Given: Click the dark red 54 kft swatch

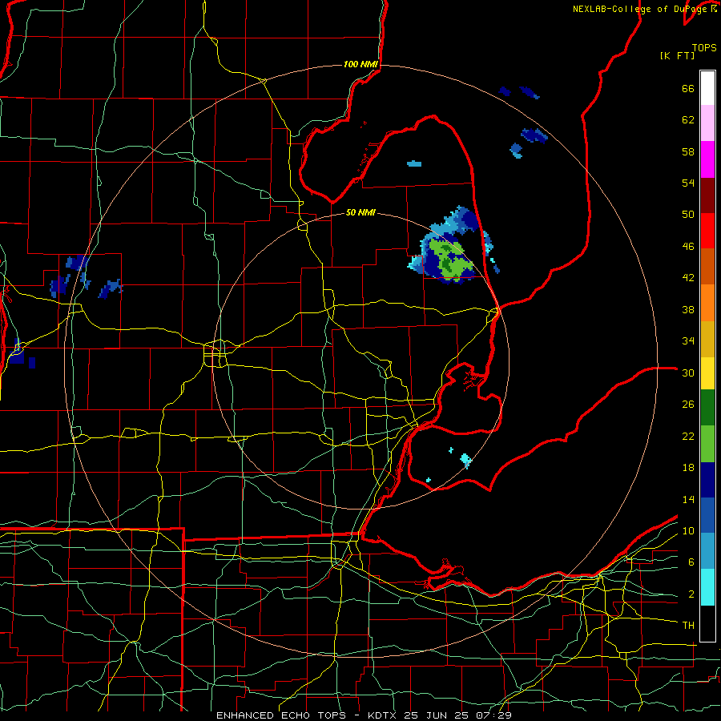Looking at the screenshot, I should 707,195.
